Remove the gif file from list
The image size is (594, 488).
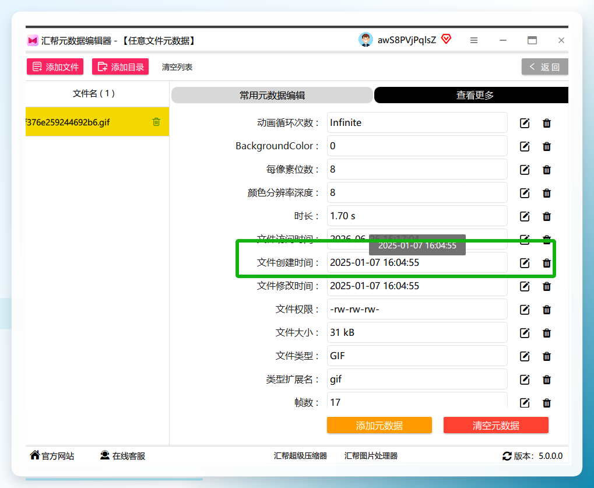pos(156,122)
